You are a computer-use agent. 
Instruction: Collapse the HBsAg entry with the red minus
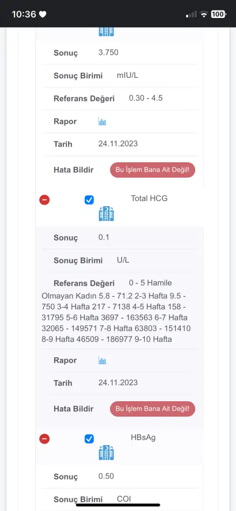tap(44, 439)
